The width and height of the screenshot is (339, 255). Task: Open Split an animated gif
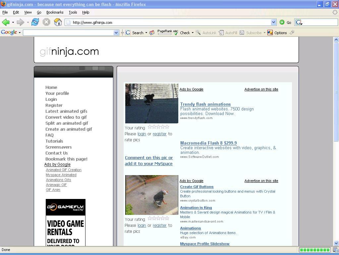pos(67,123)
